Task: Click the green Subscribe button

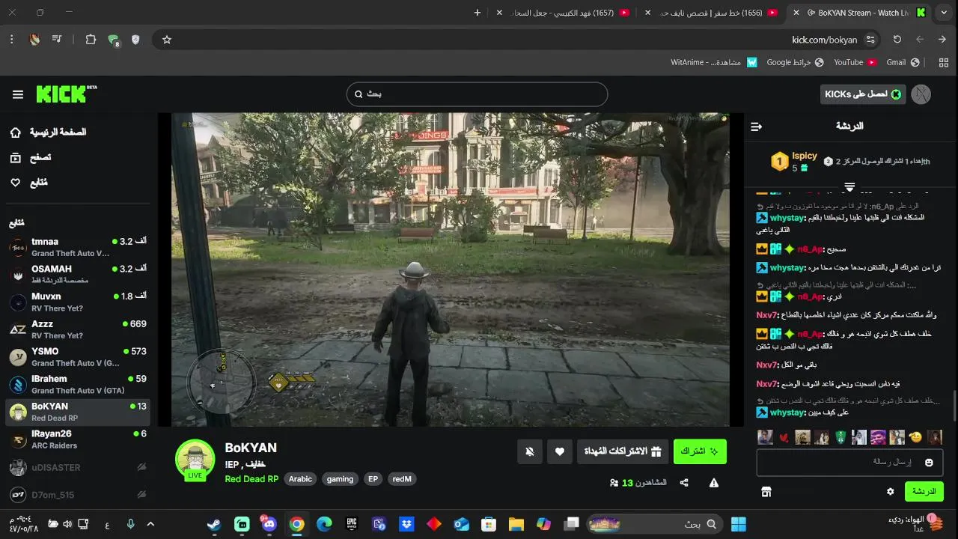Action: [700, 451]
